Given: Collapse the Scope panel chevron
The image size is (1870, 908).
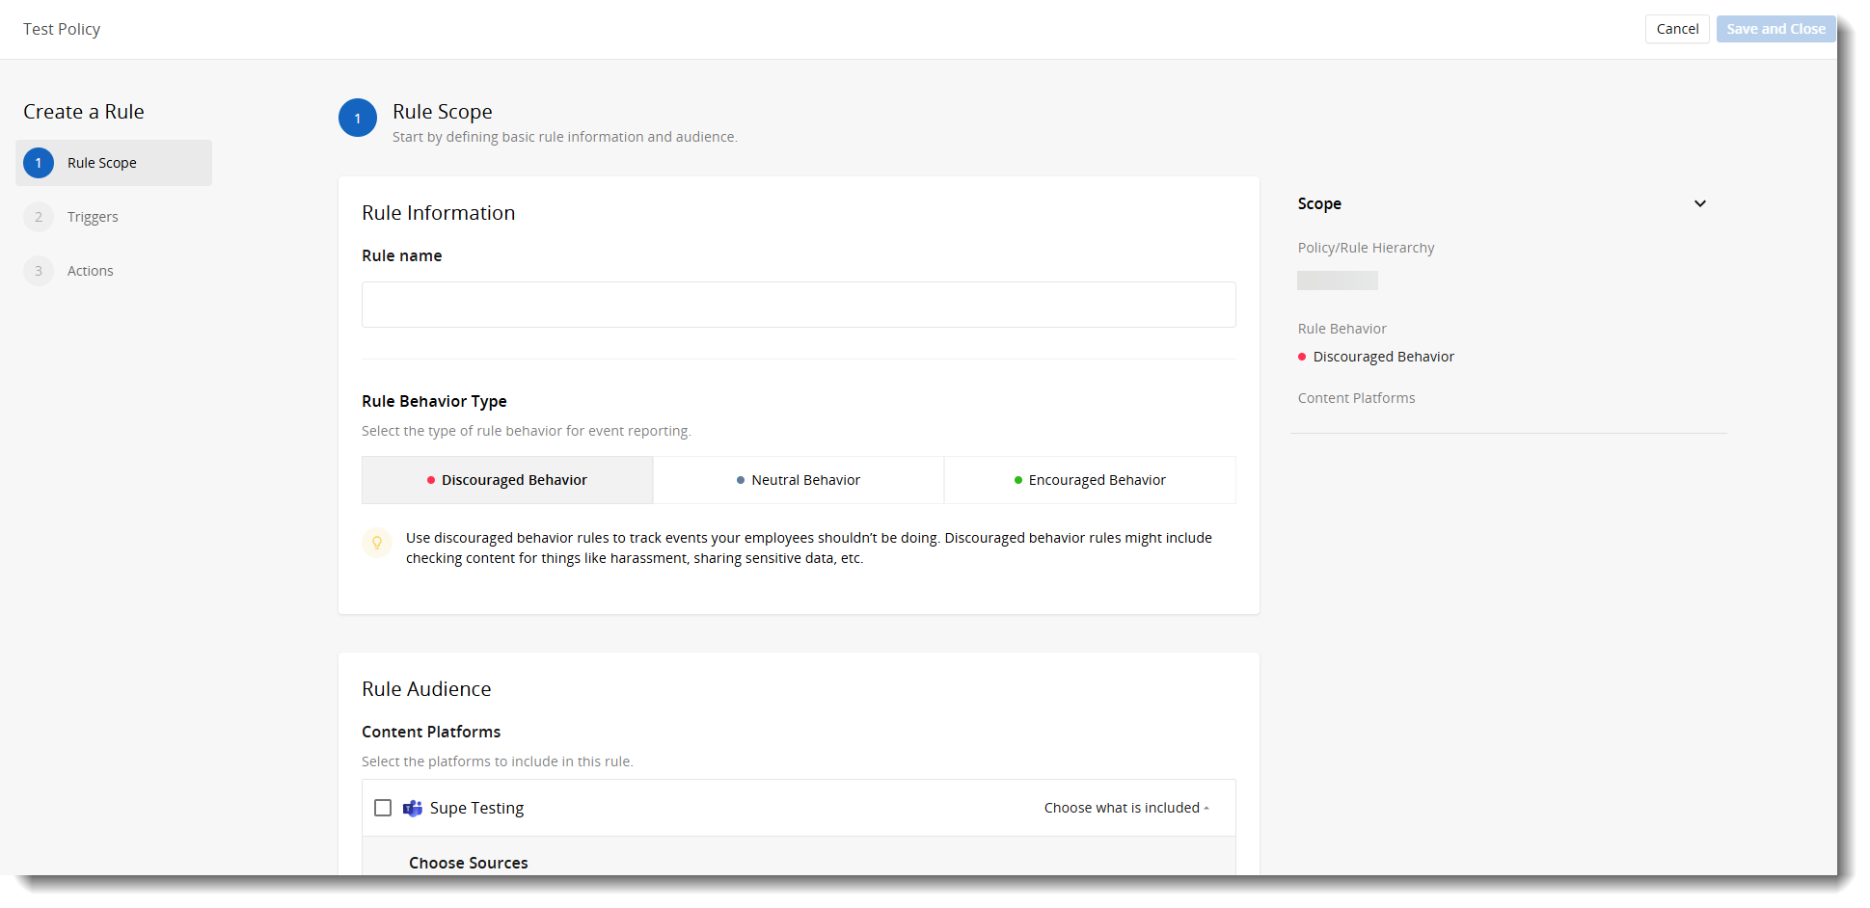Looking at the screenshot, I should [1699, 203].
